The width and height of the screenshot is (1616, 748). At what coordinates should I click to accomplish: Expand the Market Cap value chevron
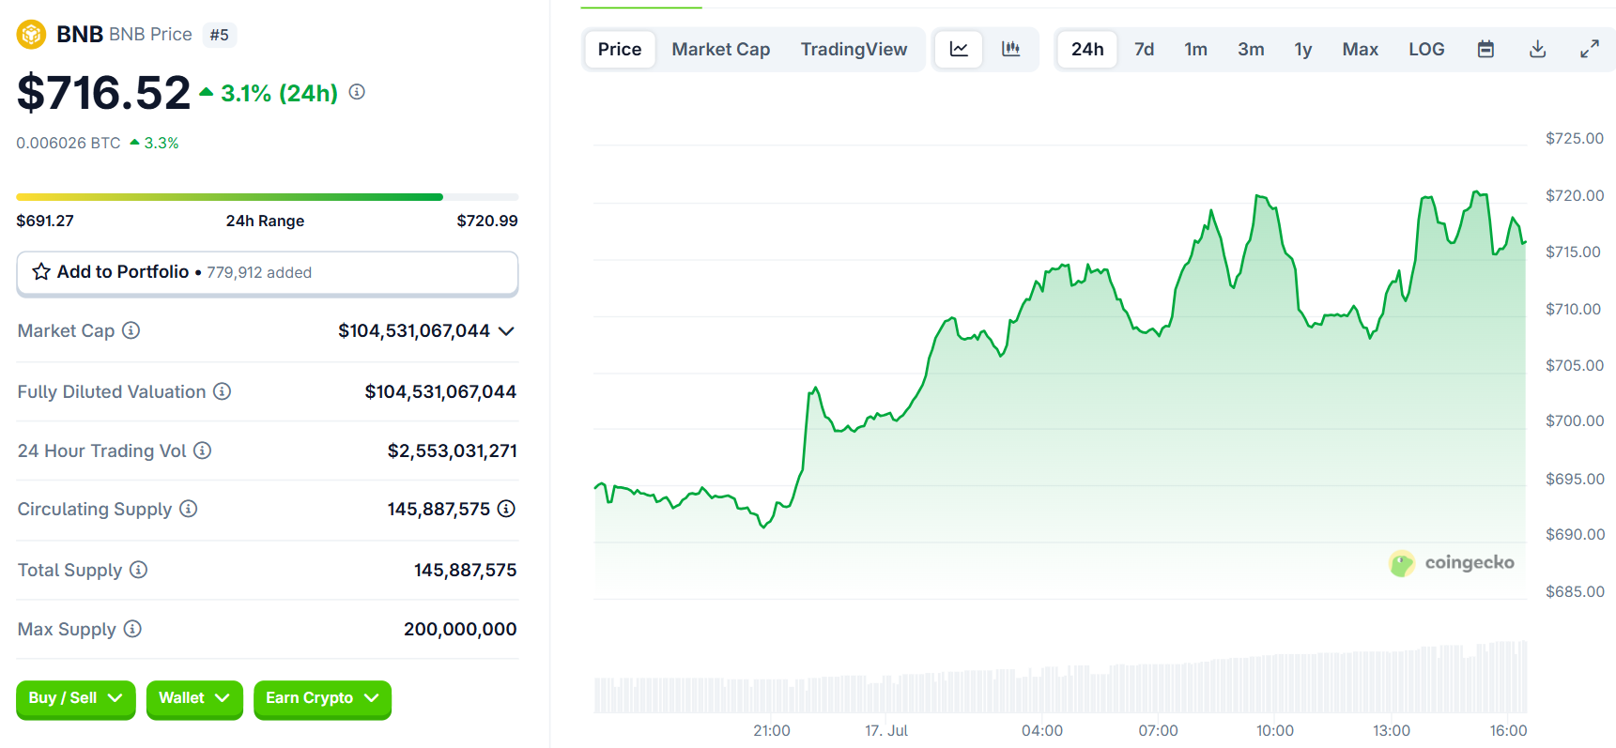pyautogui.click(x=506, y=331)
